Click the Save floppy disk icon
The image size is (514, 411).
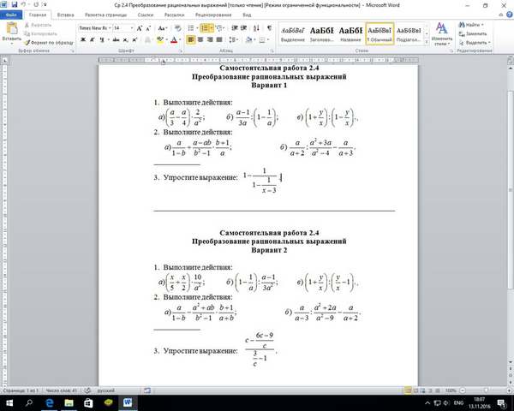[x=14, y=4]
